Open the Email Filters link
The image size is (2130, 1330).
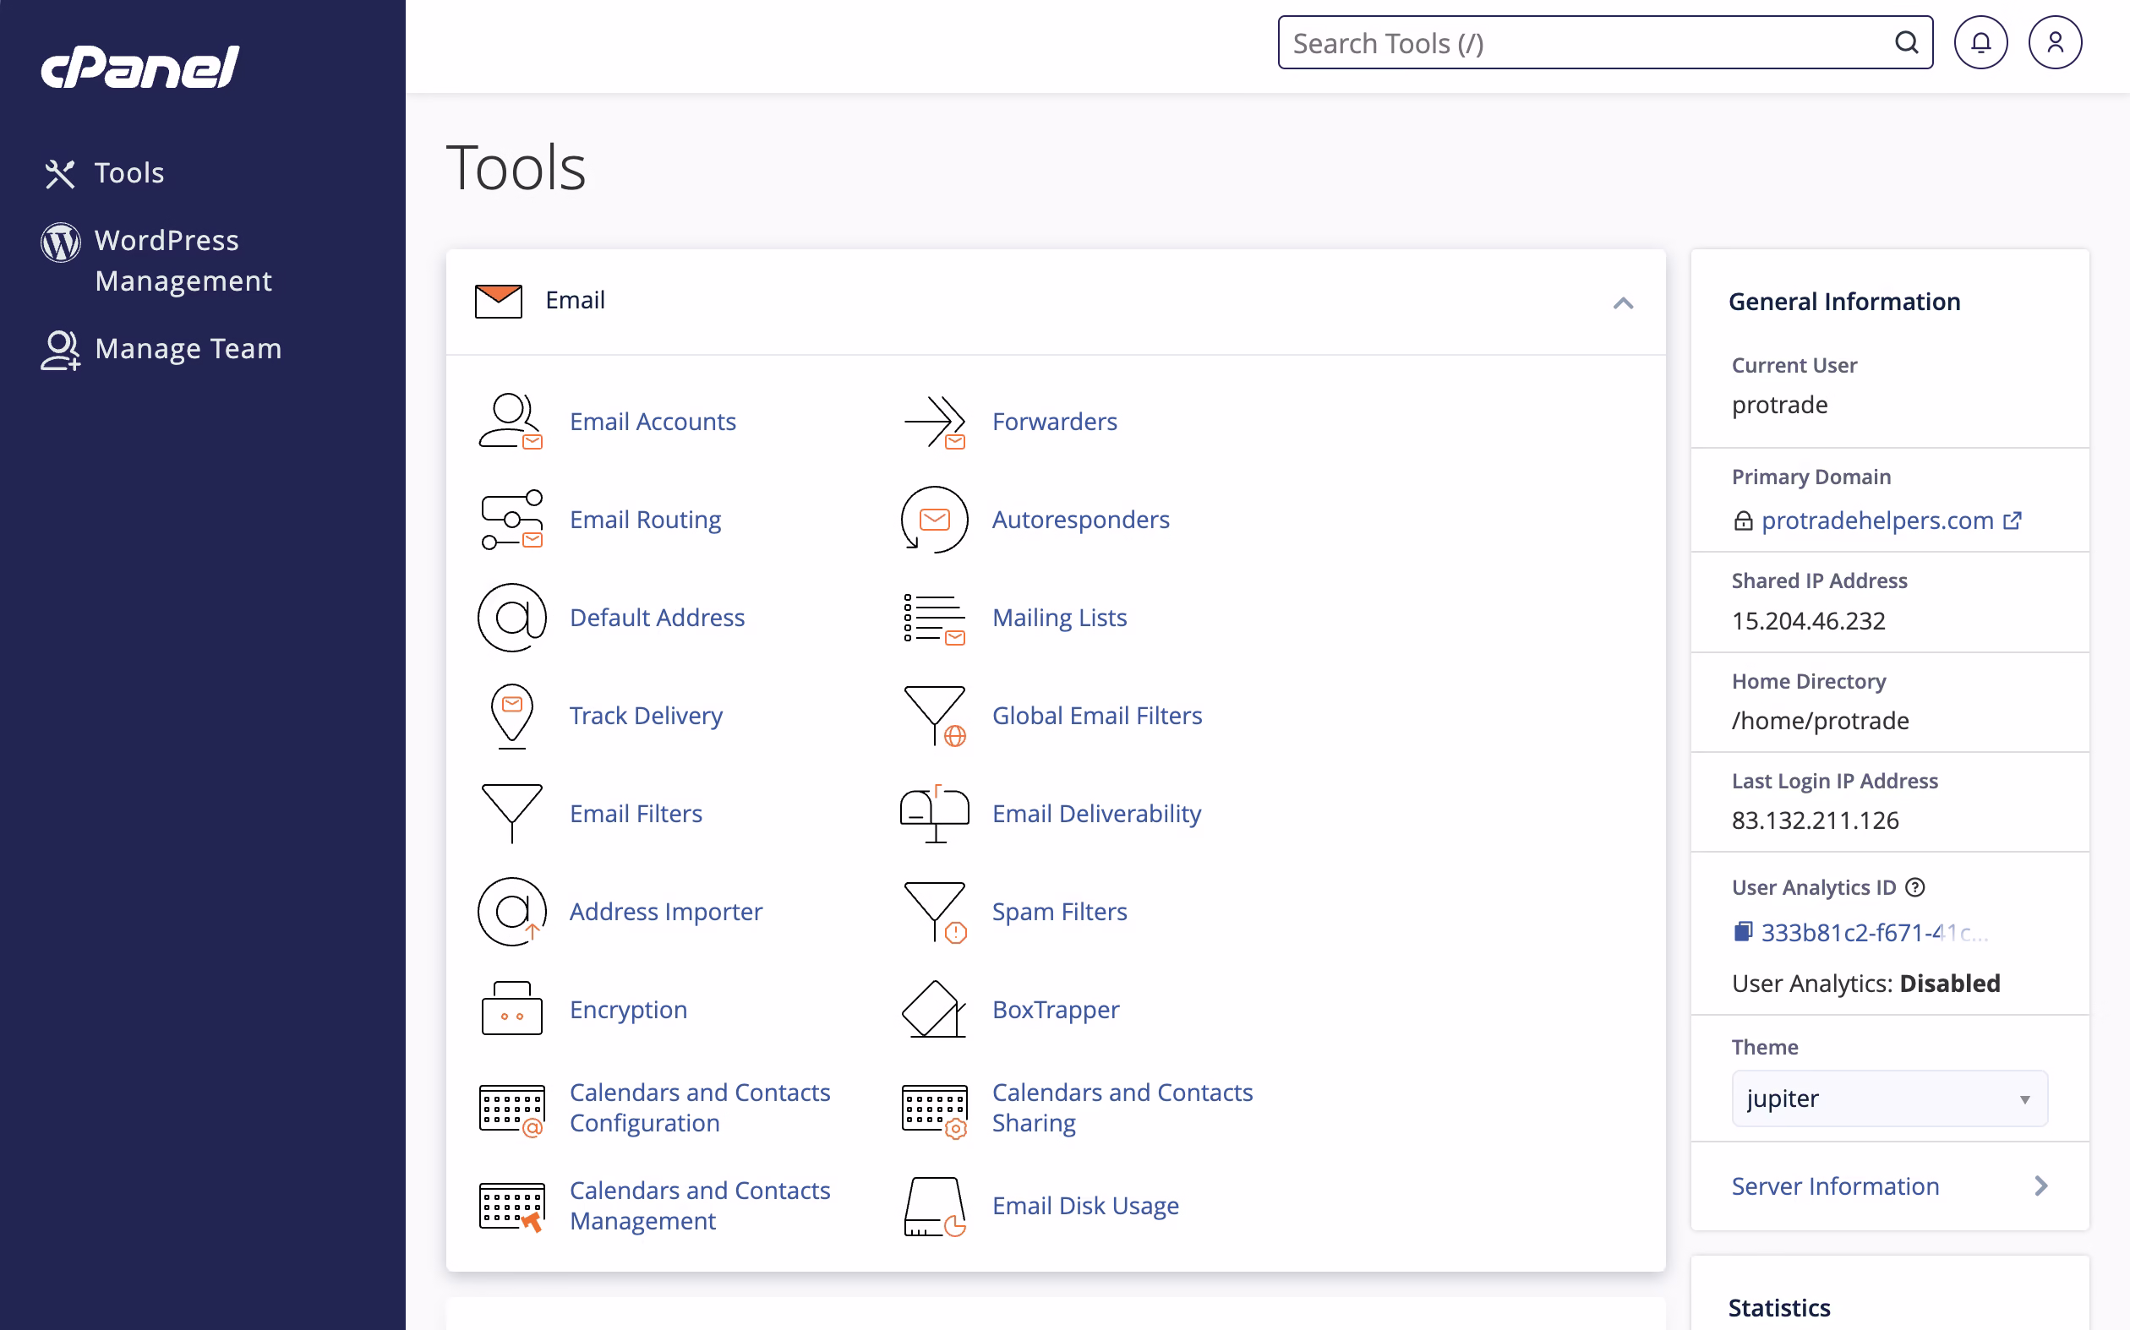(636, 814)
